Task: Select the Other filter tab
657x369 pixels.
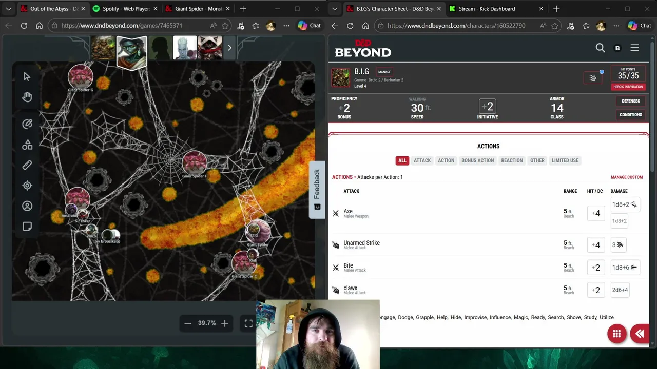Action: (537, 160)
